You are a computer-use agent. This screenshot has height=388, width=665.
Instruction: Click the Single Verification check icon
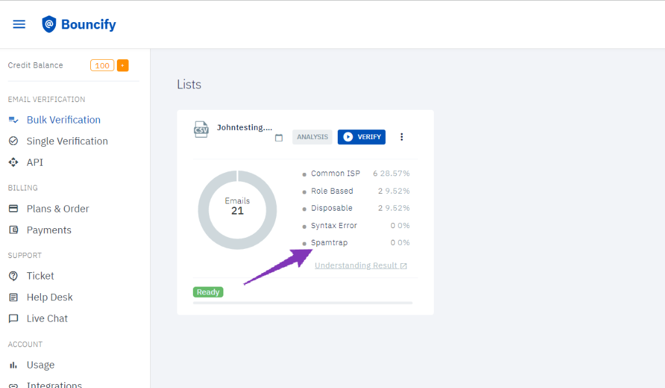click(14, 141)
